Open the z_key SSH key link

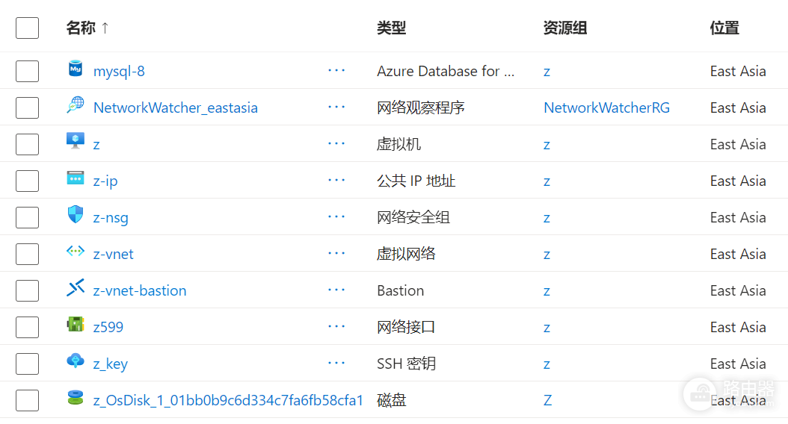point(111,364)
